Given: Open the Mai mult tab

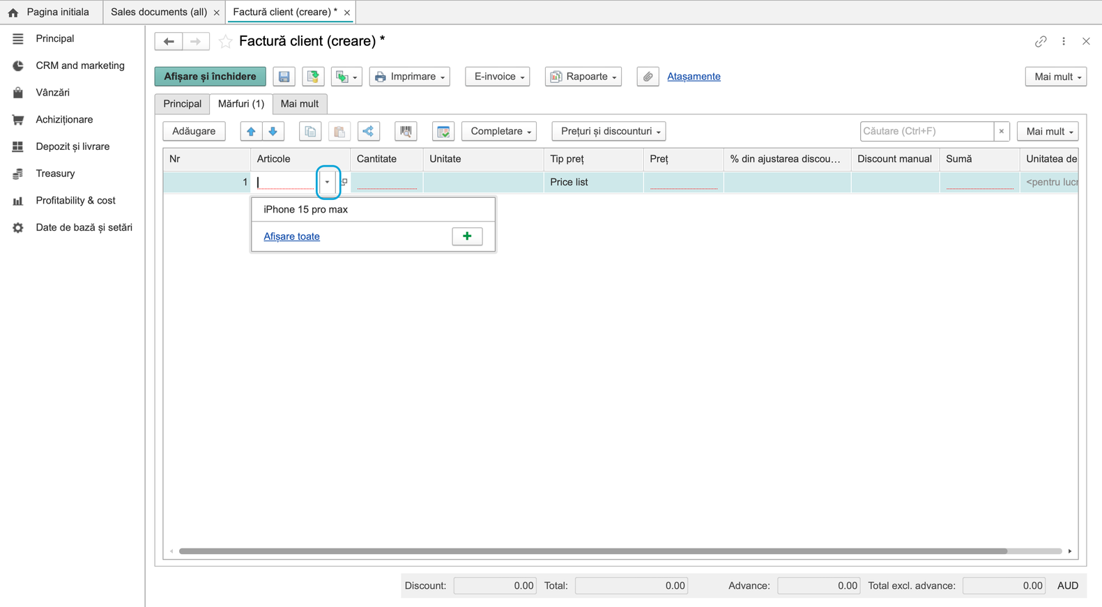Looking at the screenshot, I should pos(300,104).
